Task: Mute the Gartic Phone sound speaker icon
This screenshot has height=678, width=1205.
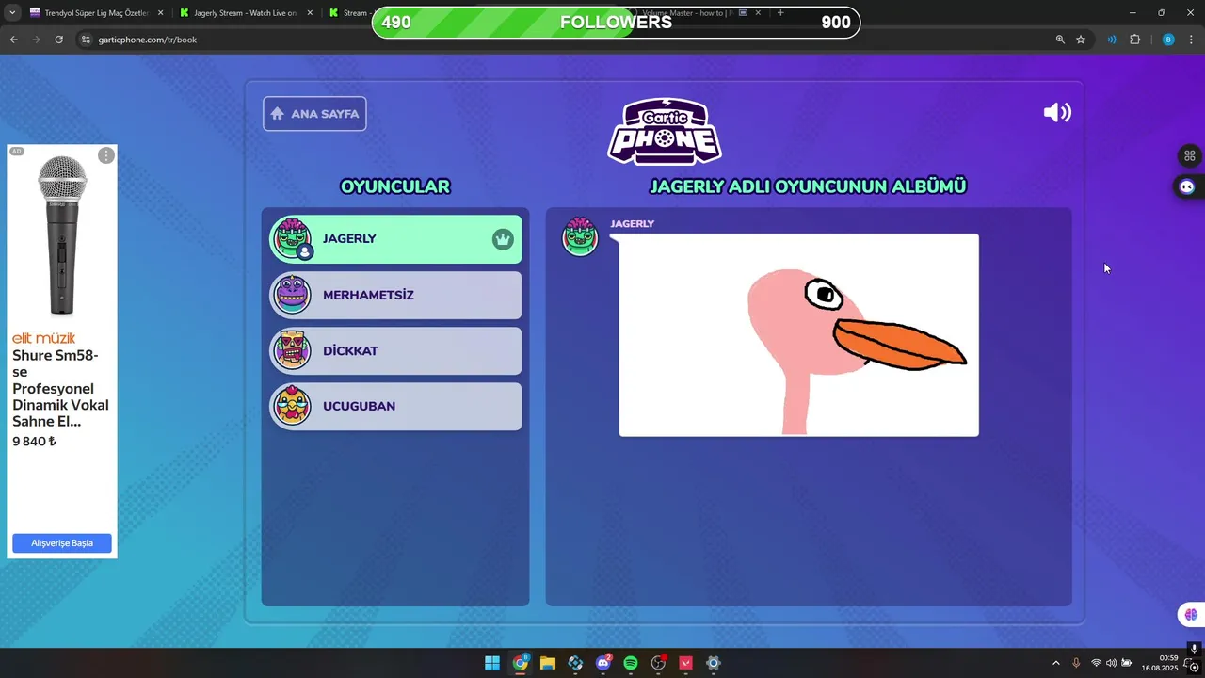Action: tap(1057, 113)
